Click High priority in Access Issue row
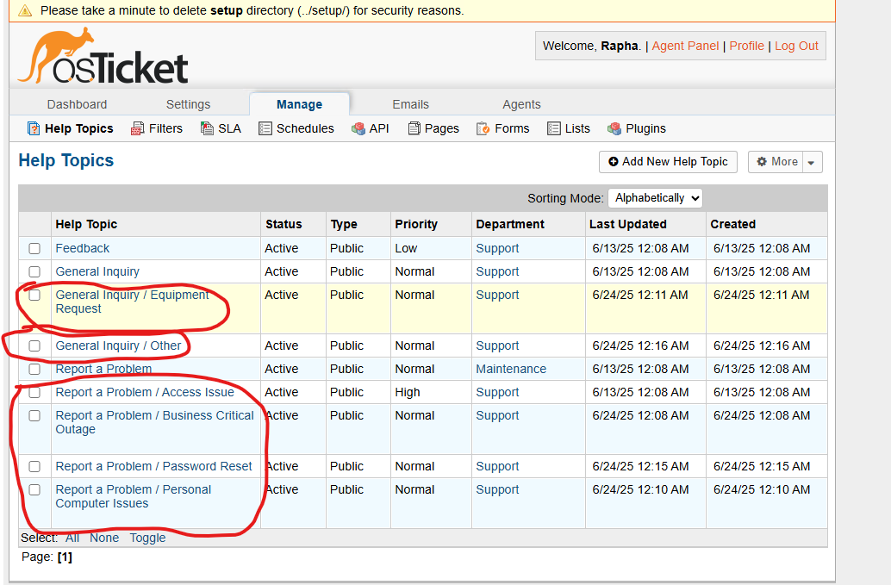Image resolution: width=891 pixels, height=585 pixels. pos(408,393)
